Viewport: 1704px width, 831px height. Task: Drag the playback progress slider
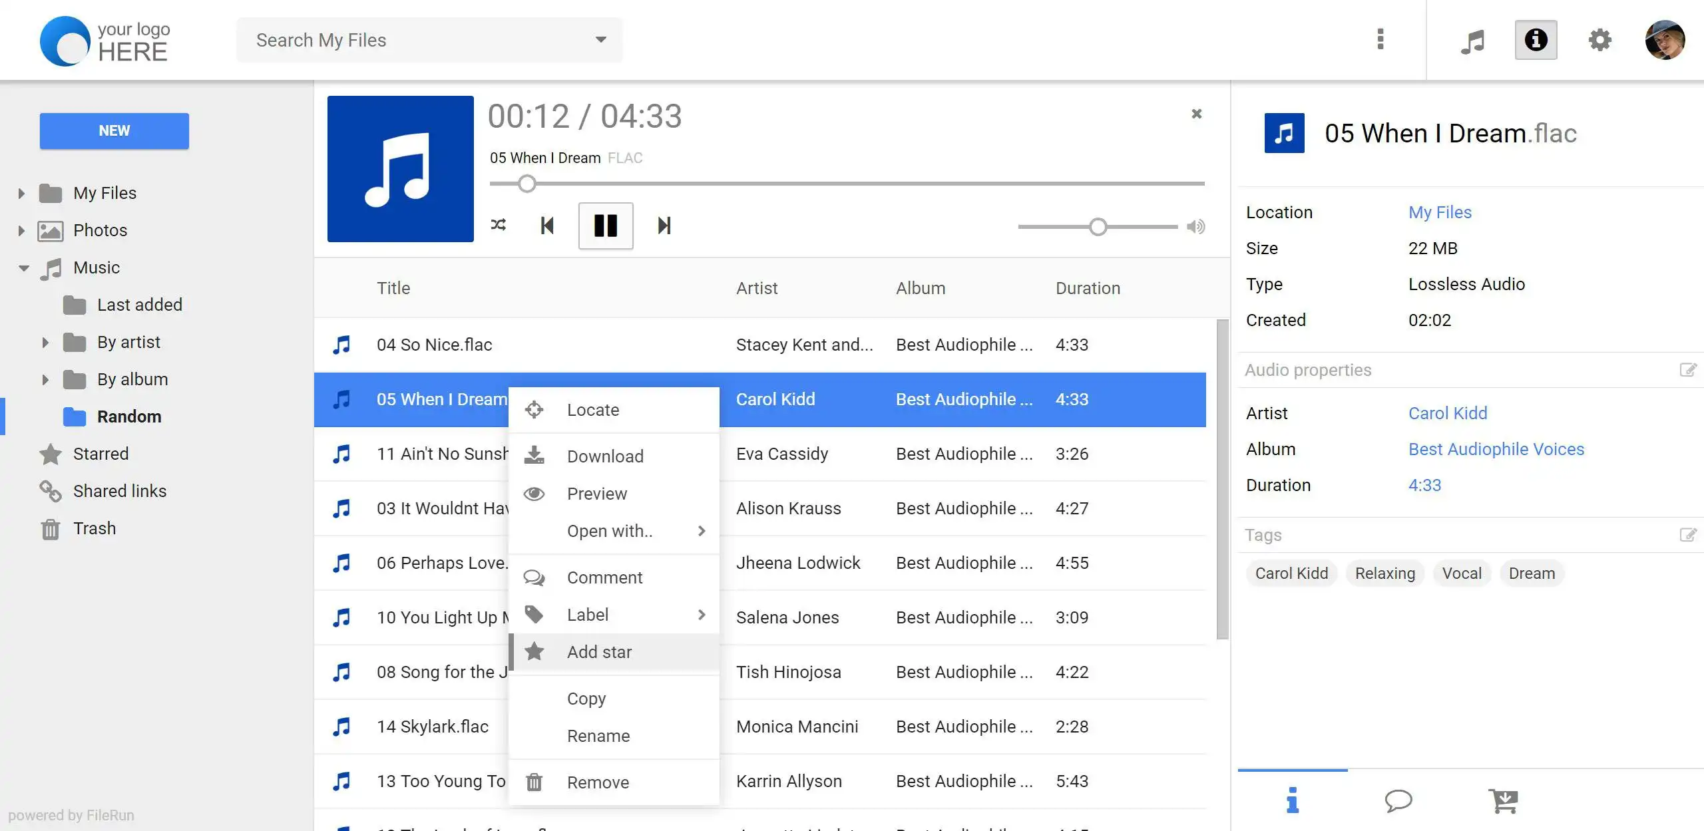(526, 182)
